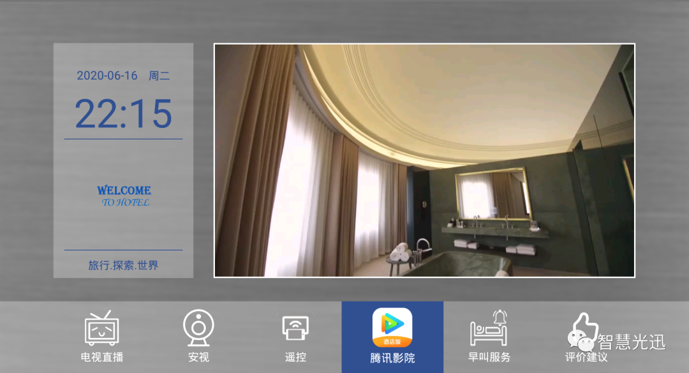Launch the 腾讯影院 app icon

pyautogui.click(x=392, y=327)
